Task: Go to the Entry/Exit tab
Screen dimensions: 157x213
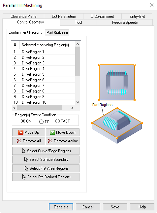Action: click(x=137, y=17)
